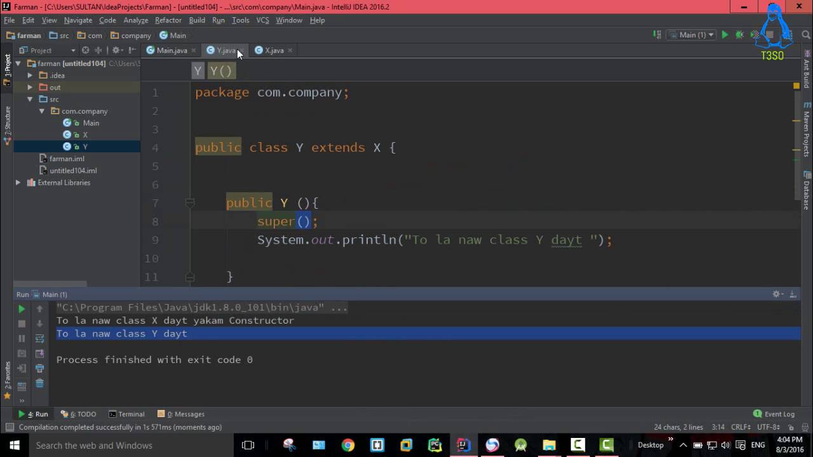Open Windows Start menu
This screenshot has width=813, height=457.
pyautogui.click(x=14, y=445)
